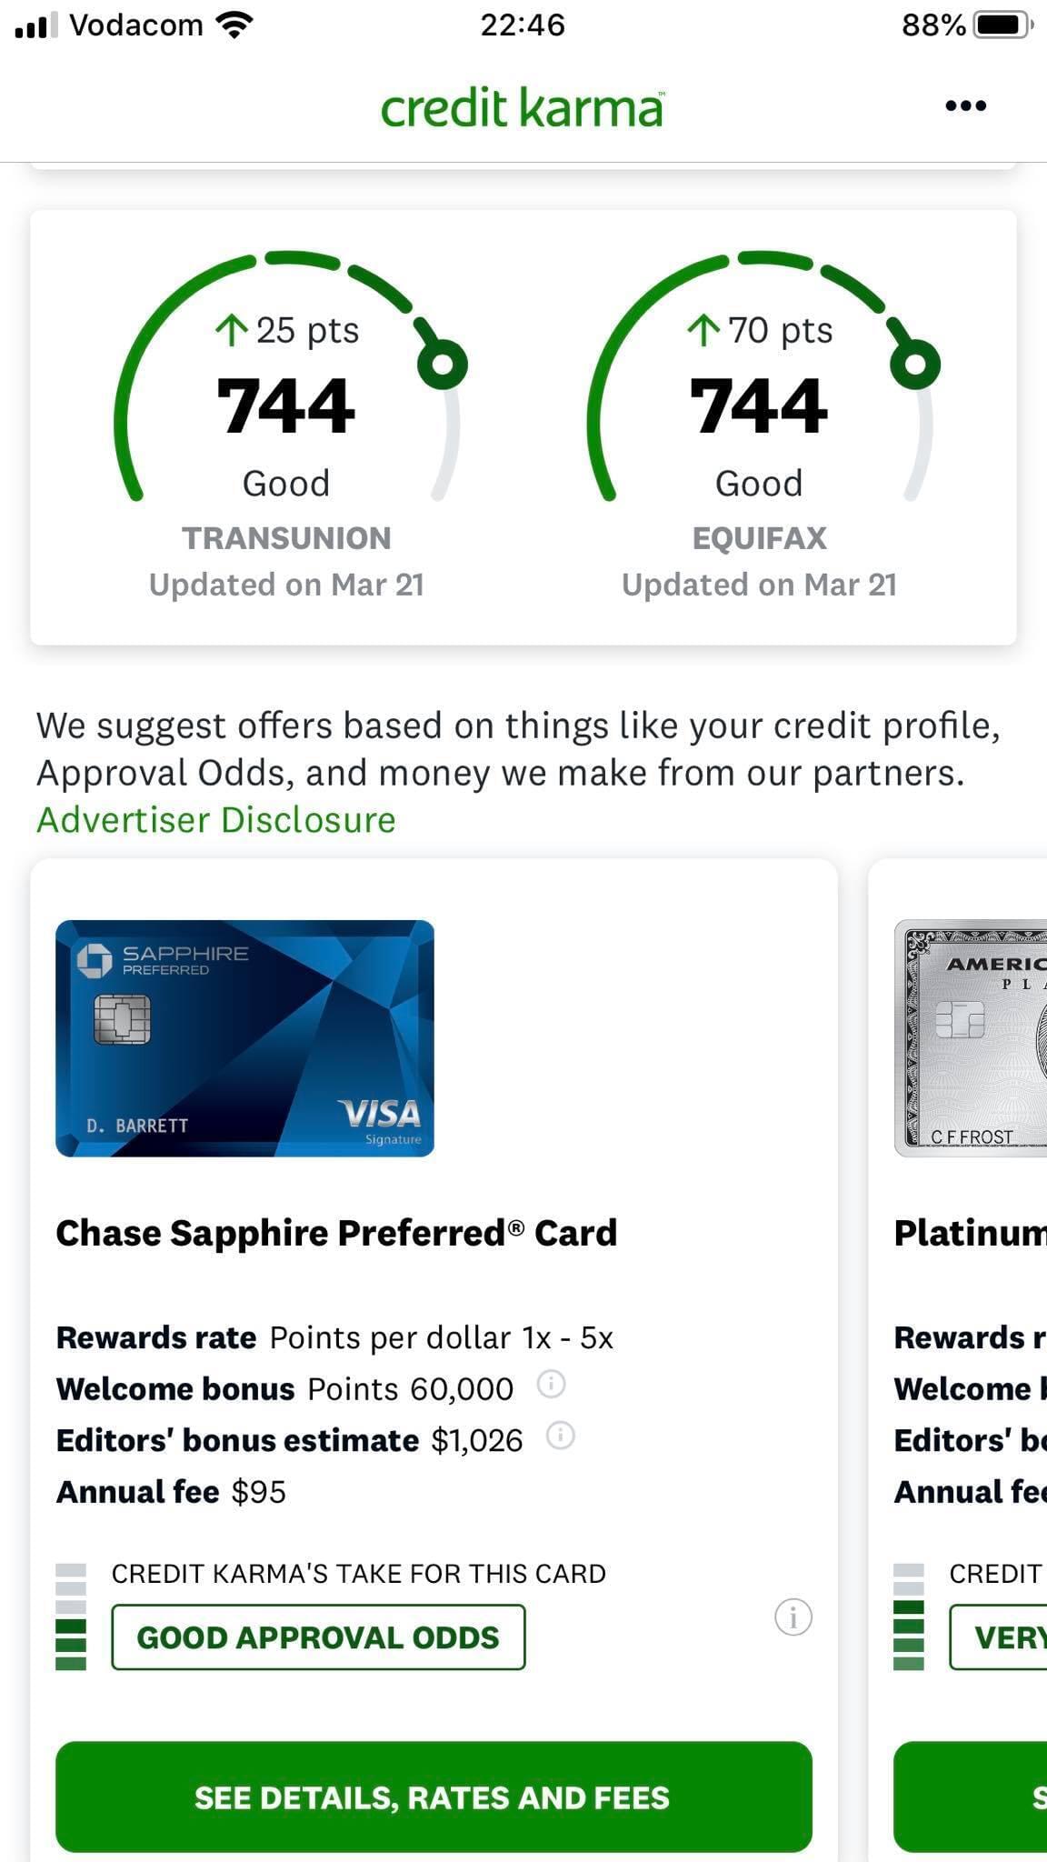Tap the battery indicator in status bar
The height and width of the screenshot is (1862, 1047).
pyautogui.click(x=1002, y=25)
